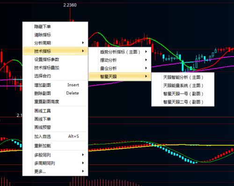The height and width of the screenshot is (186, 234).
Task: Expand the 更多... submenu arrow
Action: point(83,171)
